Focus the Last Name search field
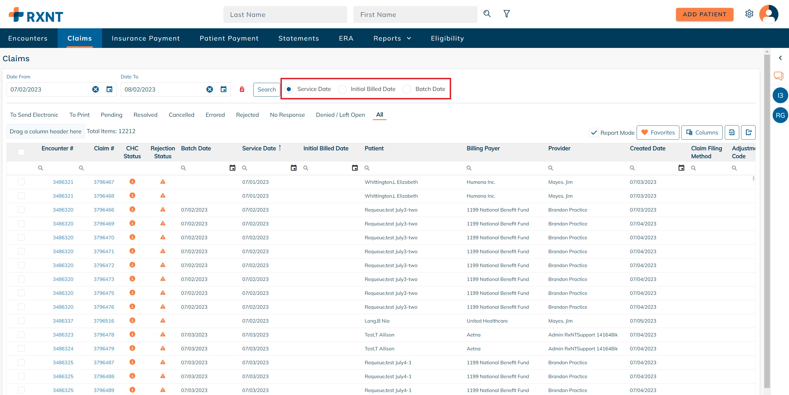Viewport: 789px width, 395px height. click(x=285, y=14)
